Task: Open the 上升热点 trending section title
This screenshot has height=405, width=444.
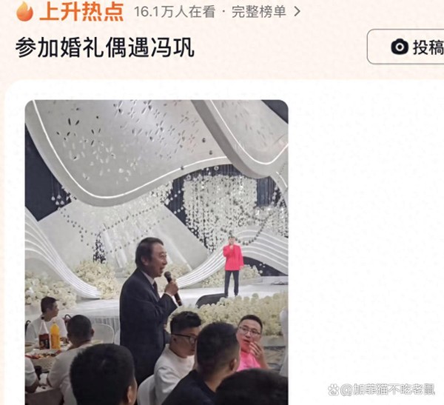Action: 81,11
